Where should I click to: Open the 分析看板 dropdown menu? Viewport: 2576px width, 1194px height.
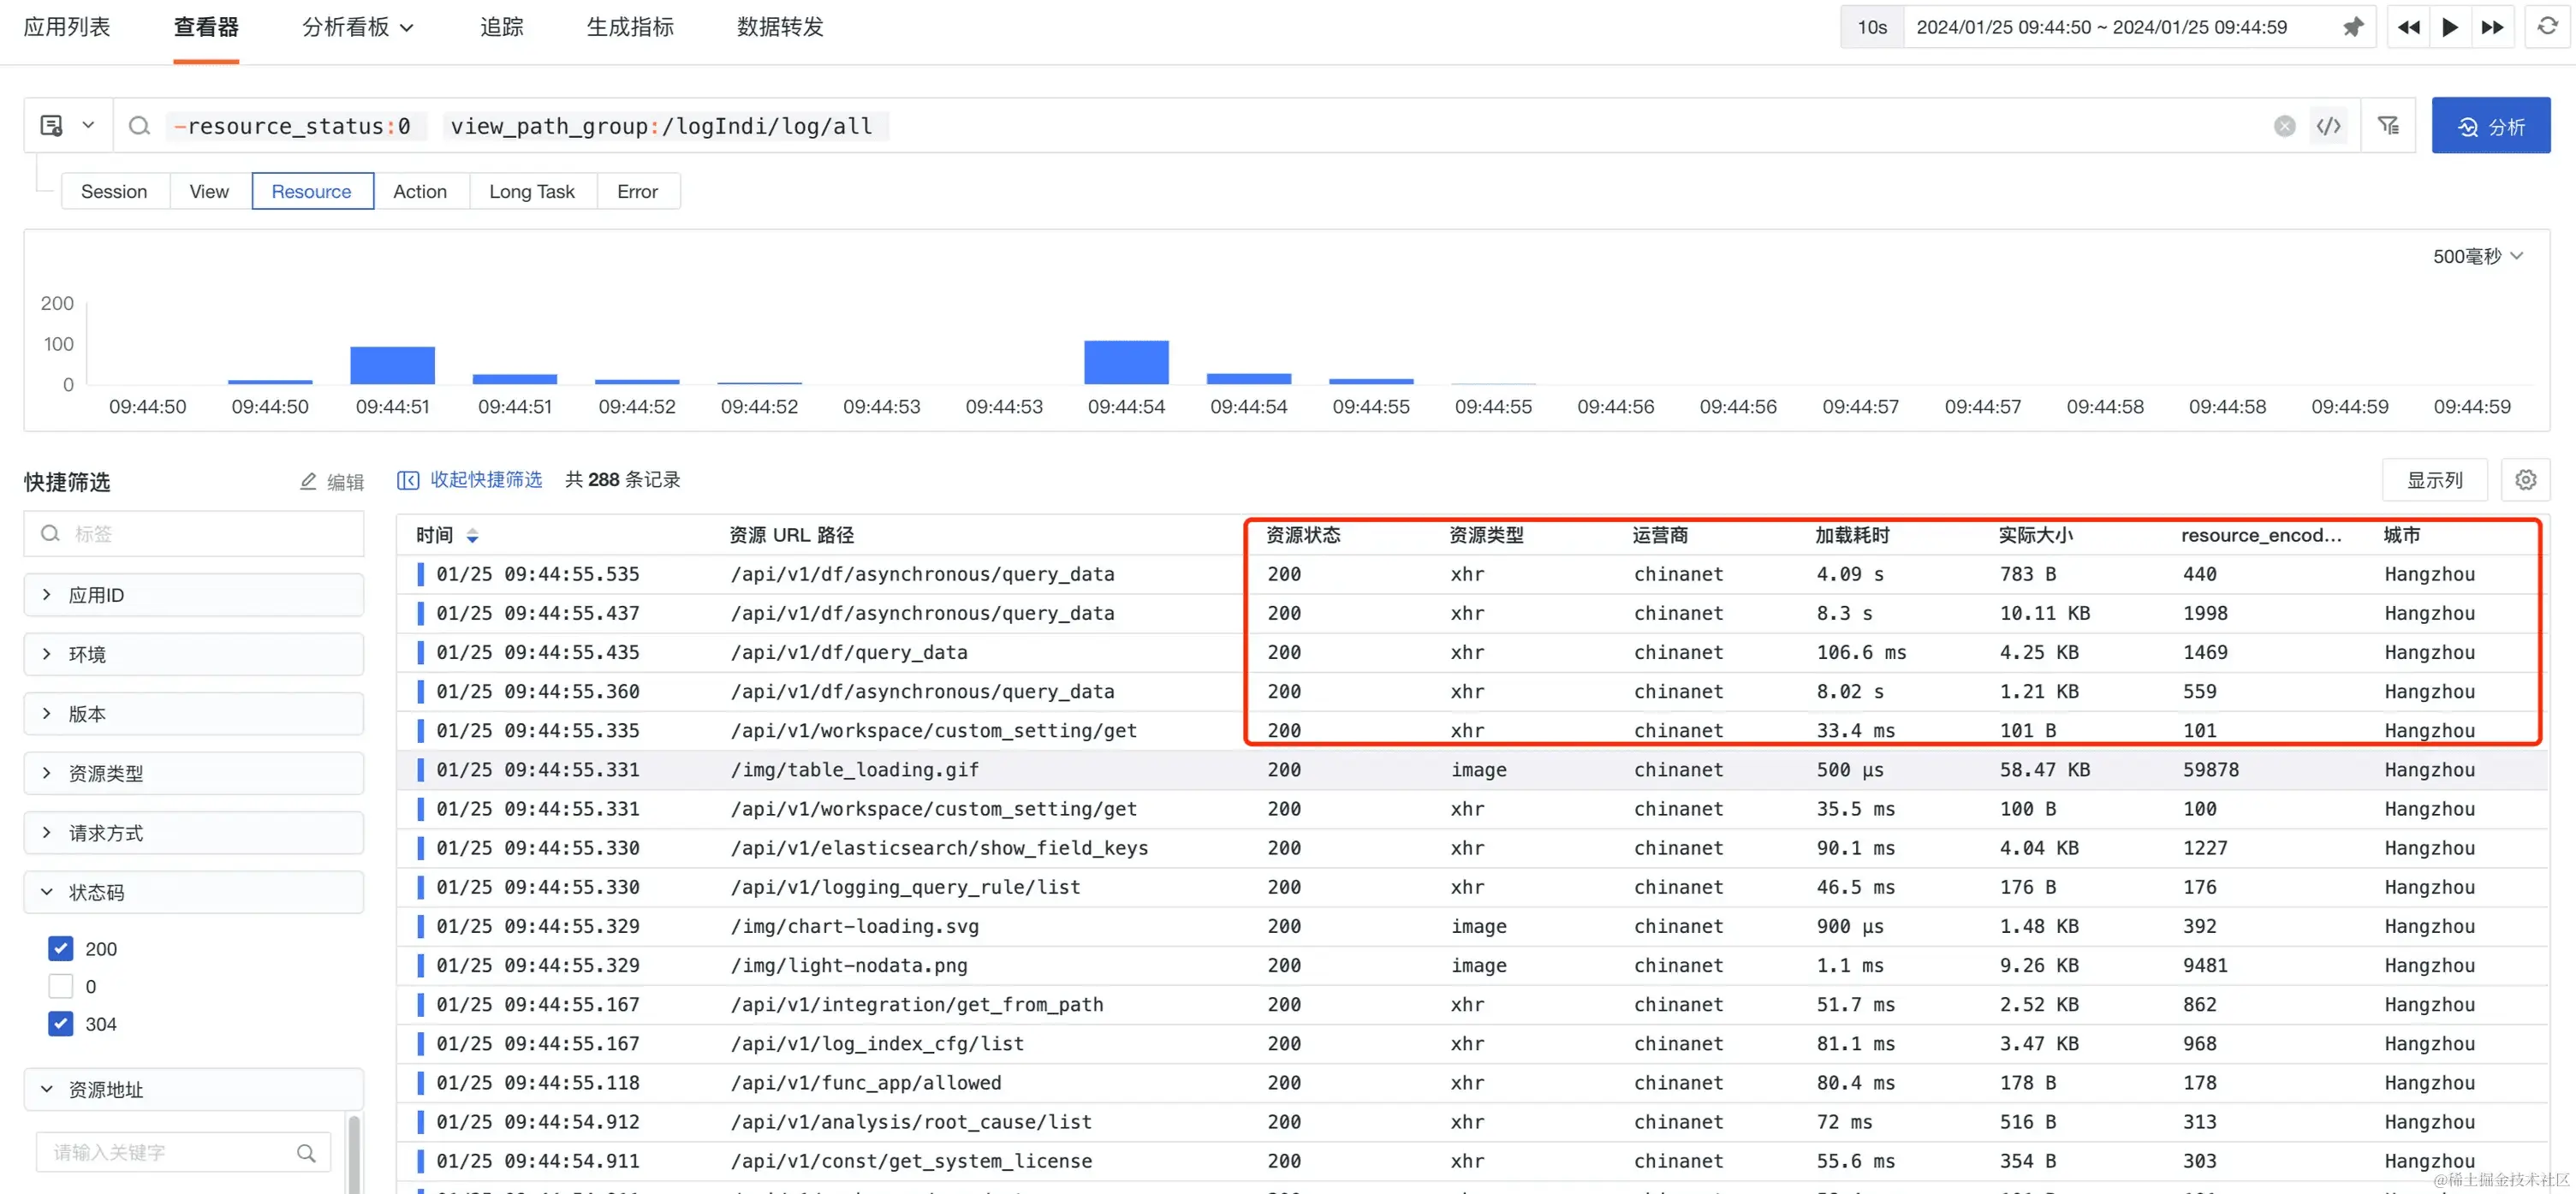coord(357,27)
